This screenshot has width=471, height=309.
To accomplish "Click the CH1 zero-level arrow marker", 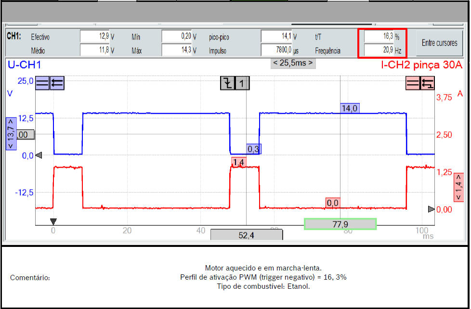I will click(x=39, y=155).
